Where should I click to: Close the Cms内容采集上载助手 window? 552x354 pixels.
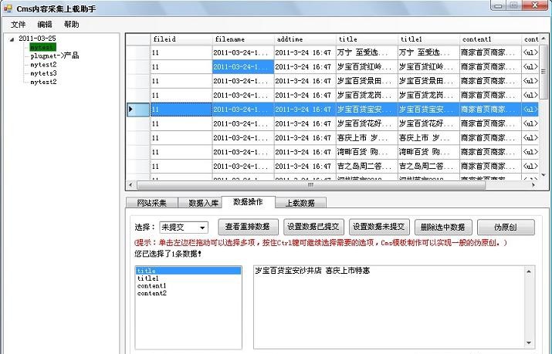point(534,5)
